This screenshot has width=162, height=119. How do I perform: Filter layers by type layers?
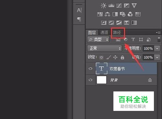(133, 39)
